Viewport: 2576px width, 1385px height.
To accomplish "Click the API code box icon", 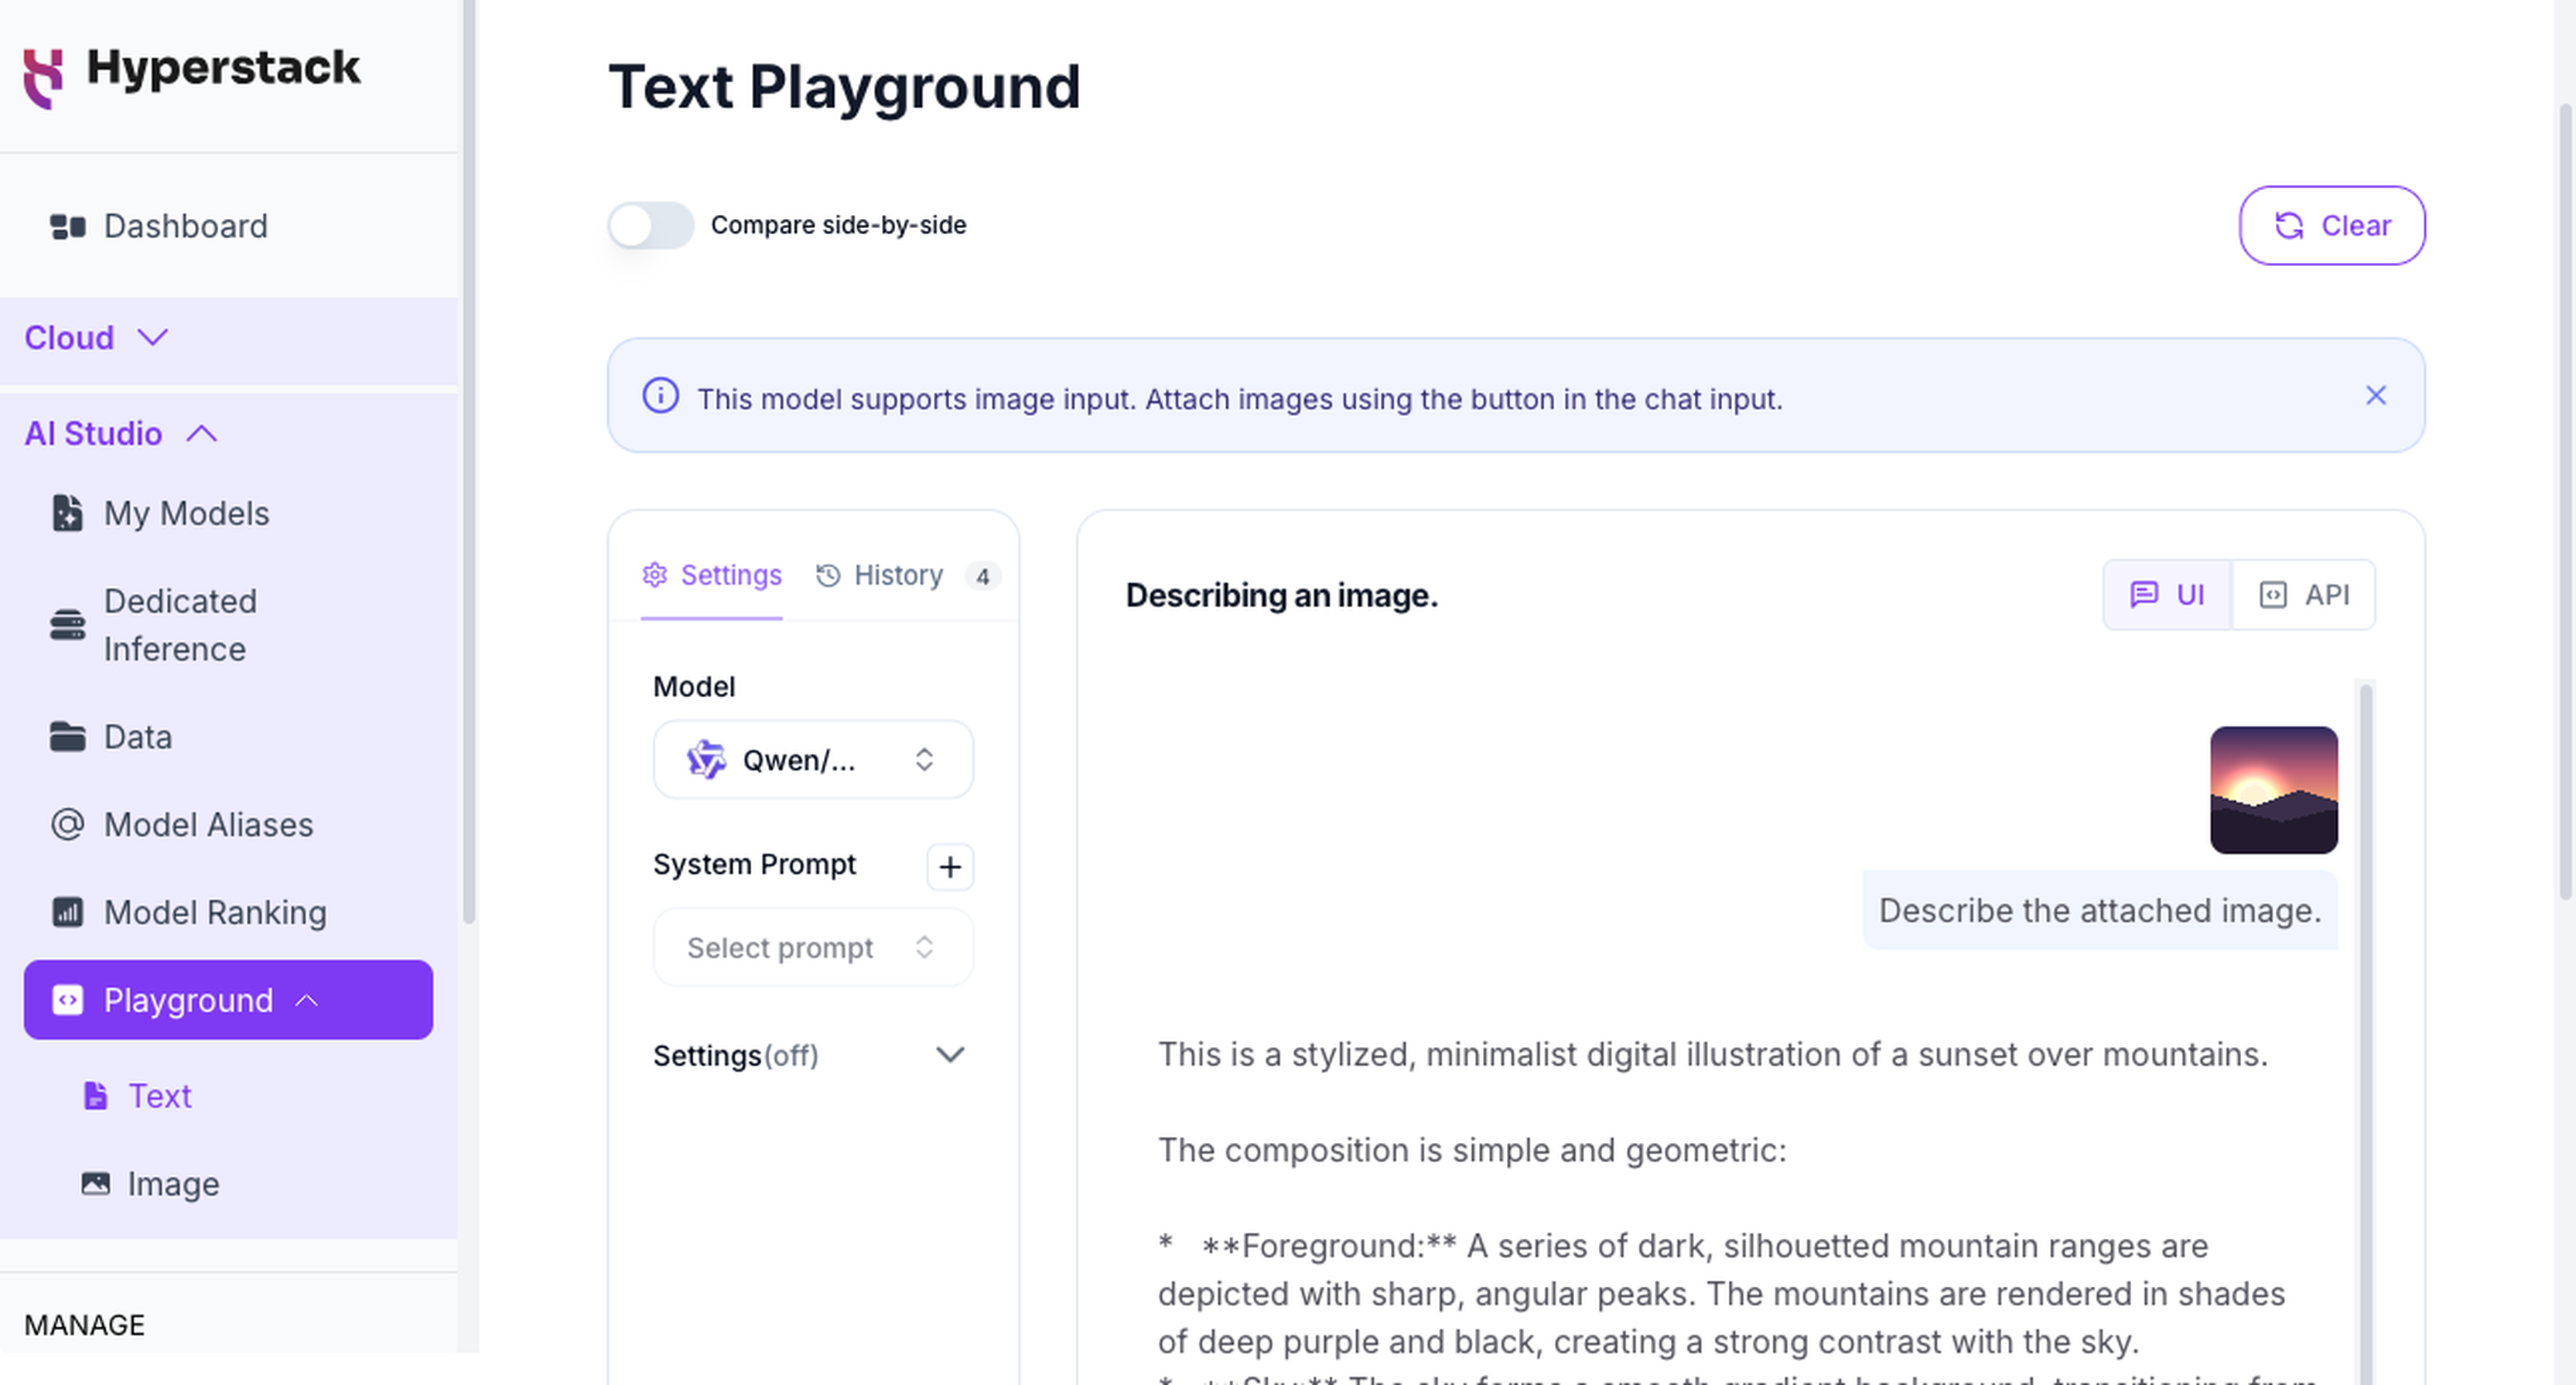I will [2273, 595].
